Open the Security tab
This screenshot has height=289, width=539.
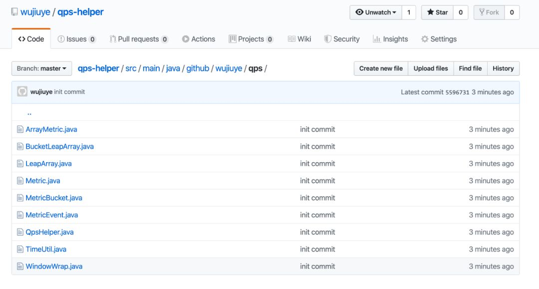[x=342, y=39]
